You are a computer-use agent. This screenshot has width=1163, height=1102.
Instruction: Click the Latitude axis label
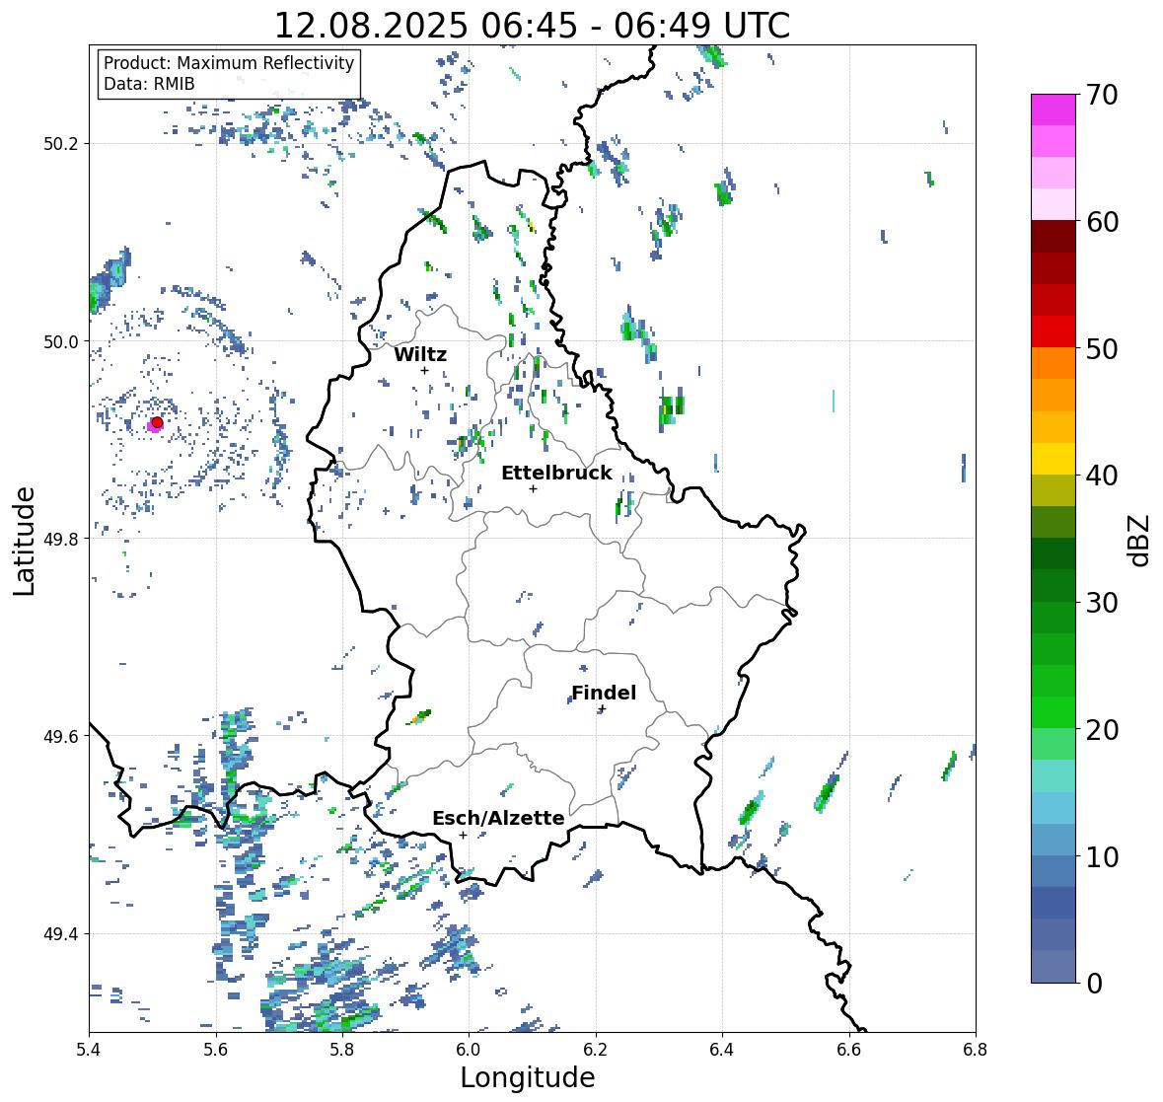(x=24, y=541)
